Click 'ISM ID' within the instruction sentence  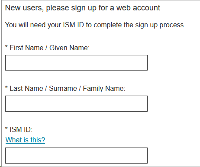tap(73, 25)
